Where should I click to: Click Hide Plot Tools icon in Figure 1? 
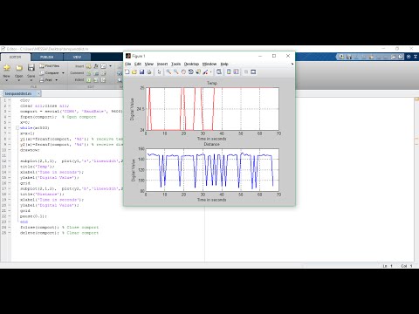246,72
